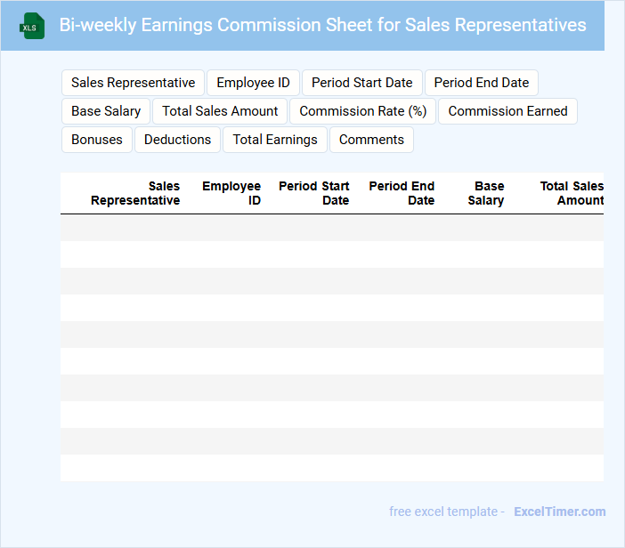Choose the Period Start Date tag
The image size is (625, 548).
coord(361,83)
